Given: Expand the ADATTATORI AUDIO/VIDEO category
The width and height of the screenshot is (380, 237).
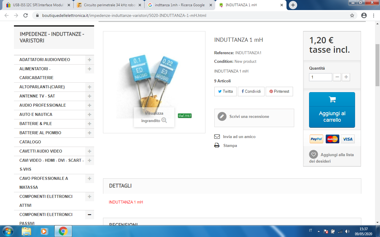Looking at the screenshot, I should click(x=89, y=60).
